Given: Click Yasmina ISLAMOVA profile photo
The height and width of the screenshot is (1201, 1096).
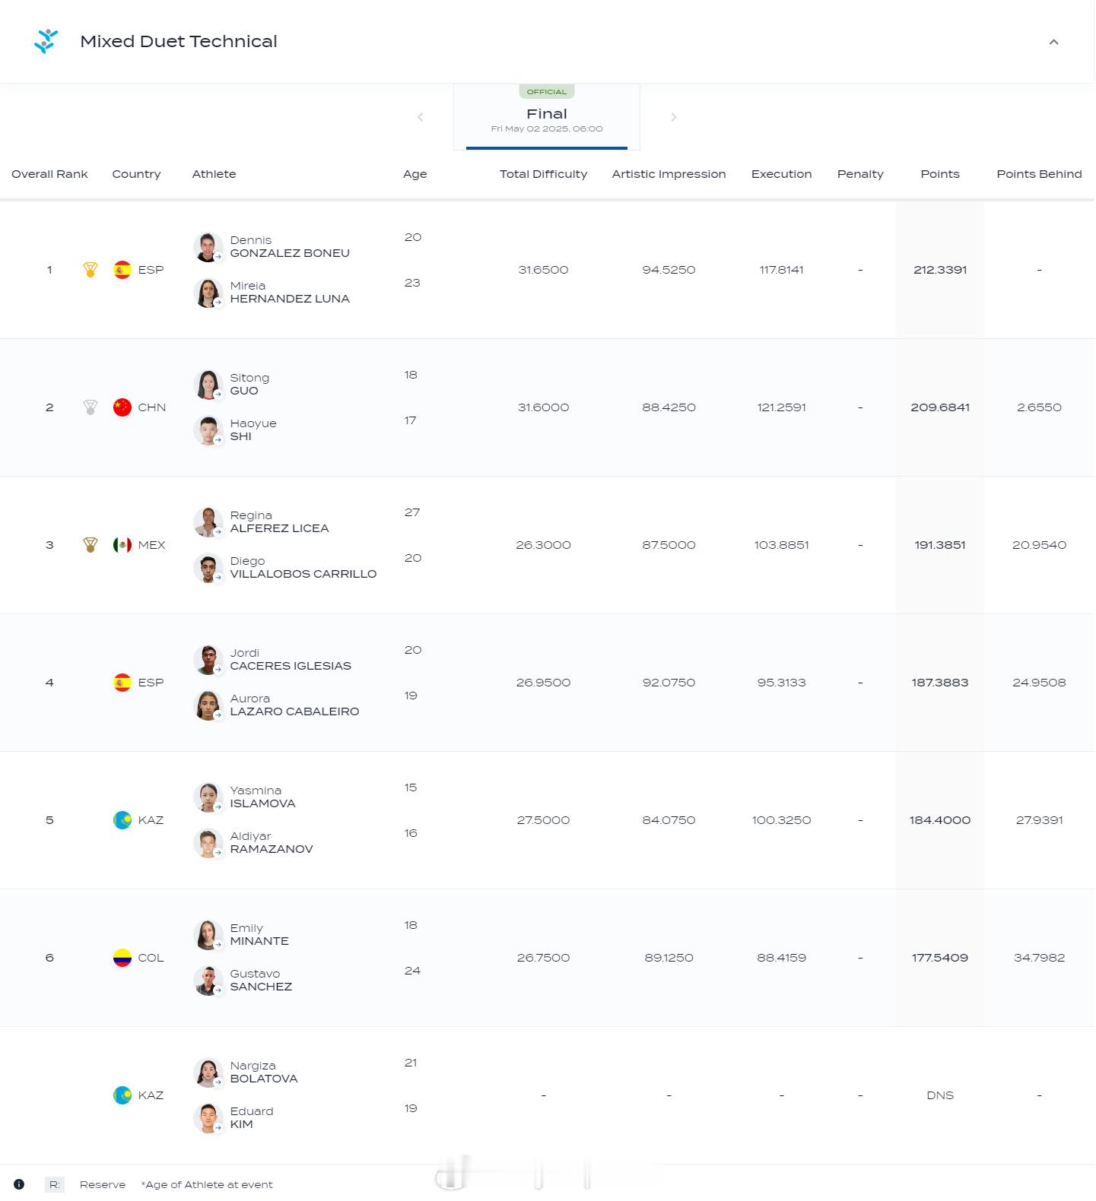Looking at the screenshot, I should point(208,797).
